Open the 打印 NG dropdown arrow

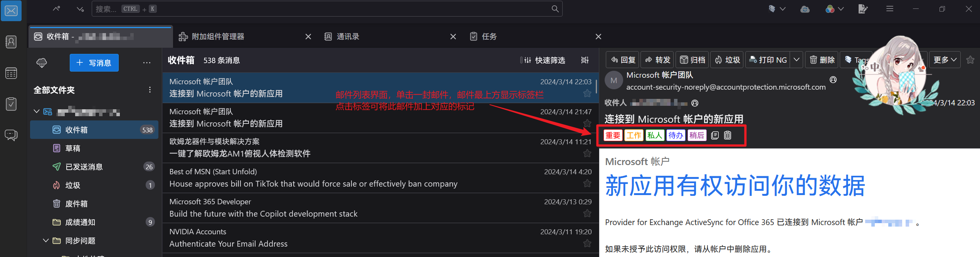[796, 60]
